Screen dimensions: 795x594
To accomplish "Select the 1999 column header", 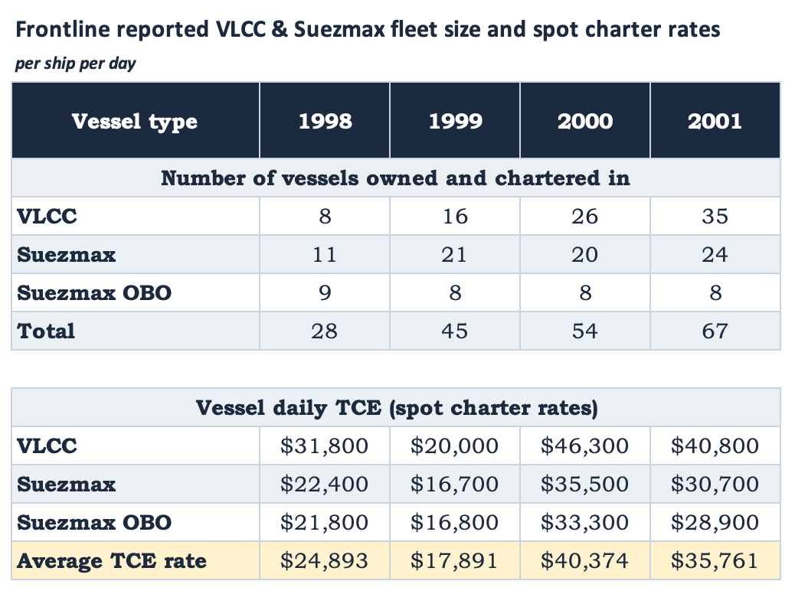I will click(x=455, y=121).
